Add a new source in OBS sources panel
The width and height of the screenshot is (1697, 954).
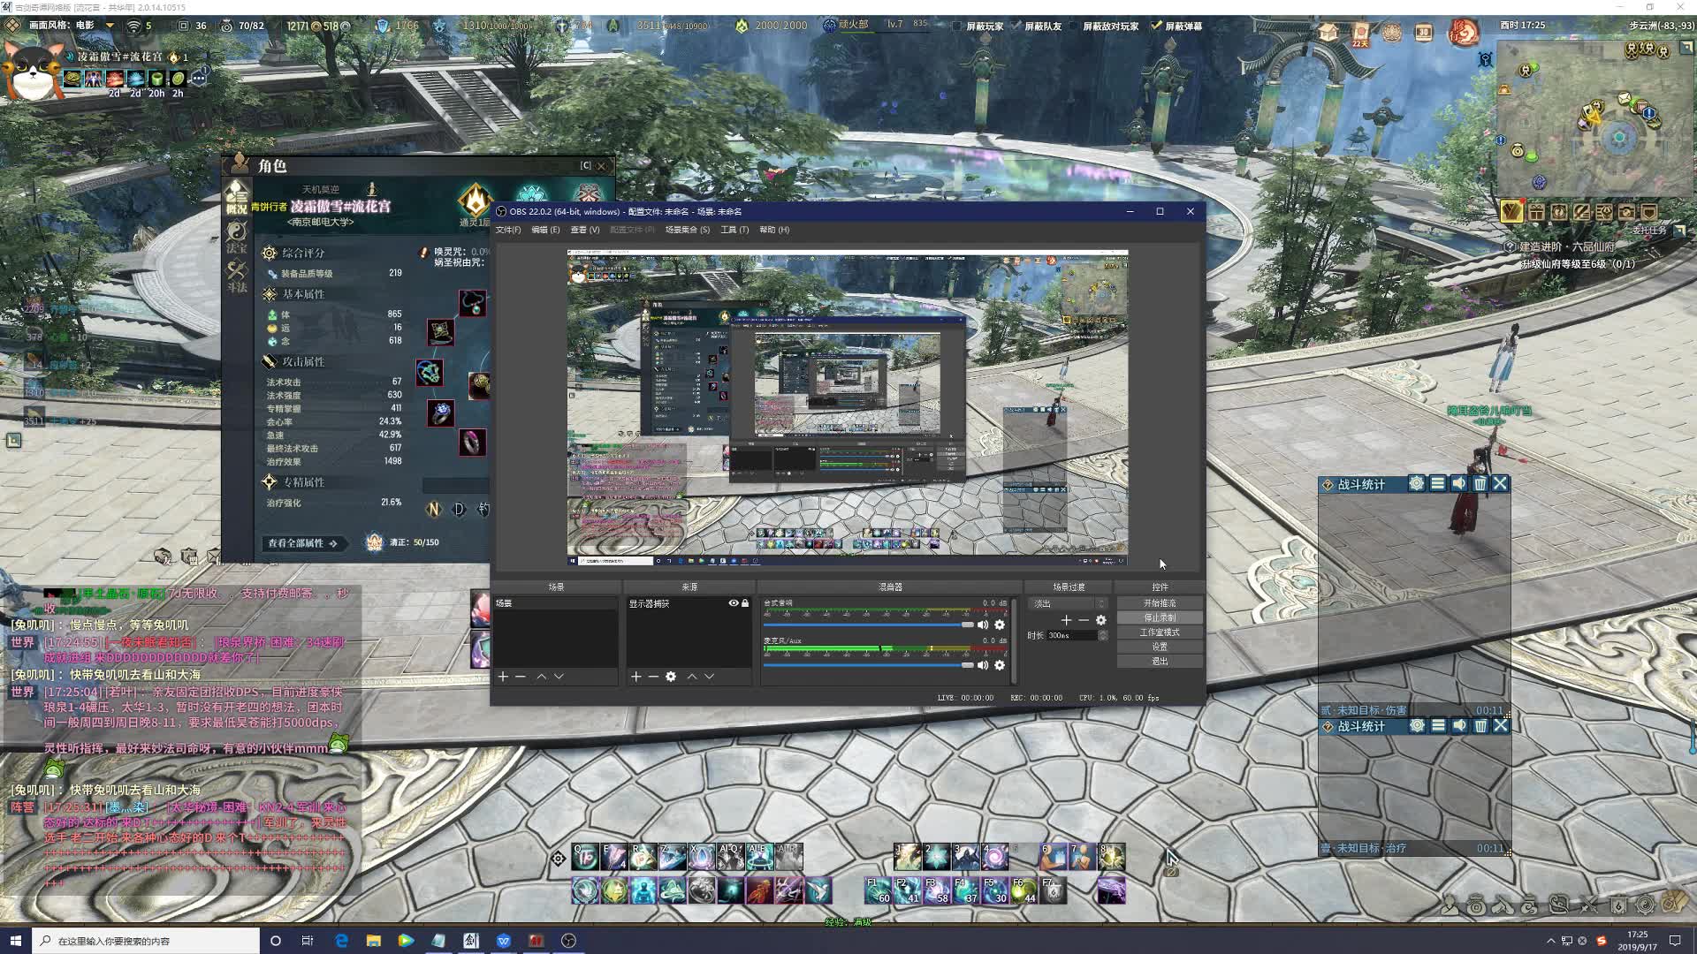(635, 677)
